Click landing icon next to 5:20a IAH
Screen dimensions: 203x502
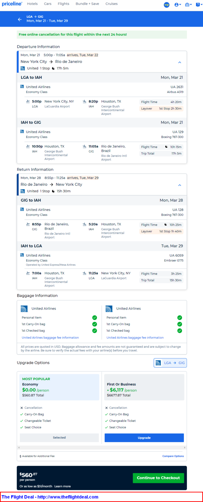[85, 224]
